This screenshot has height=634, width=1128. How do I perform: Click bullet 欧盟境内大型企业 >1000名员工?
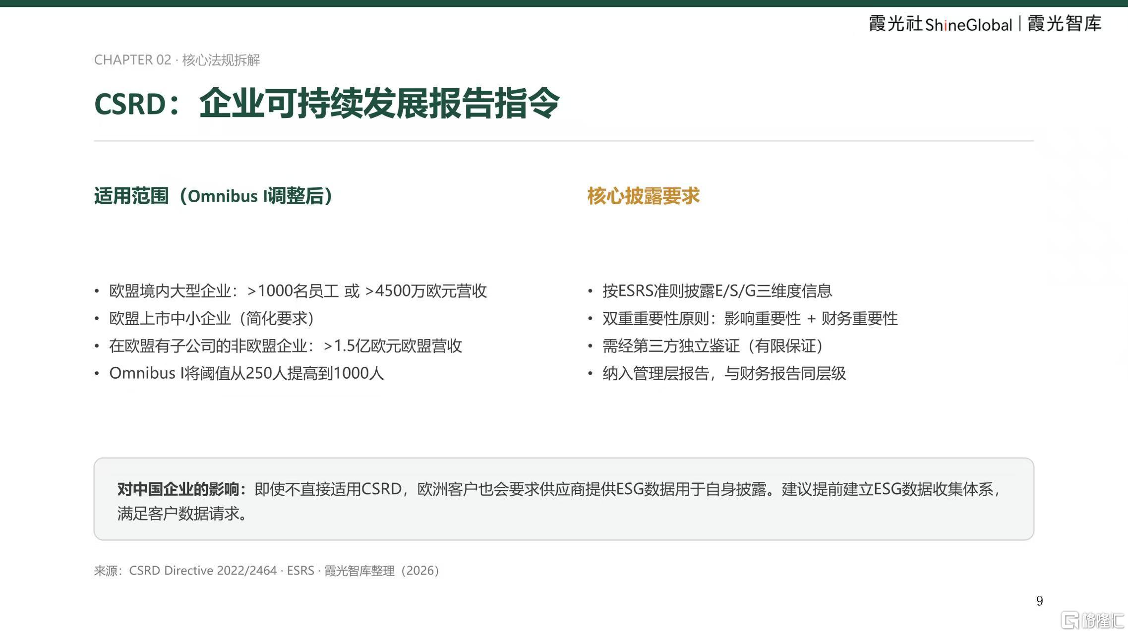click(297, 290)
